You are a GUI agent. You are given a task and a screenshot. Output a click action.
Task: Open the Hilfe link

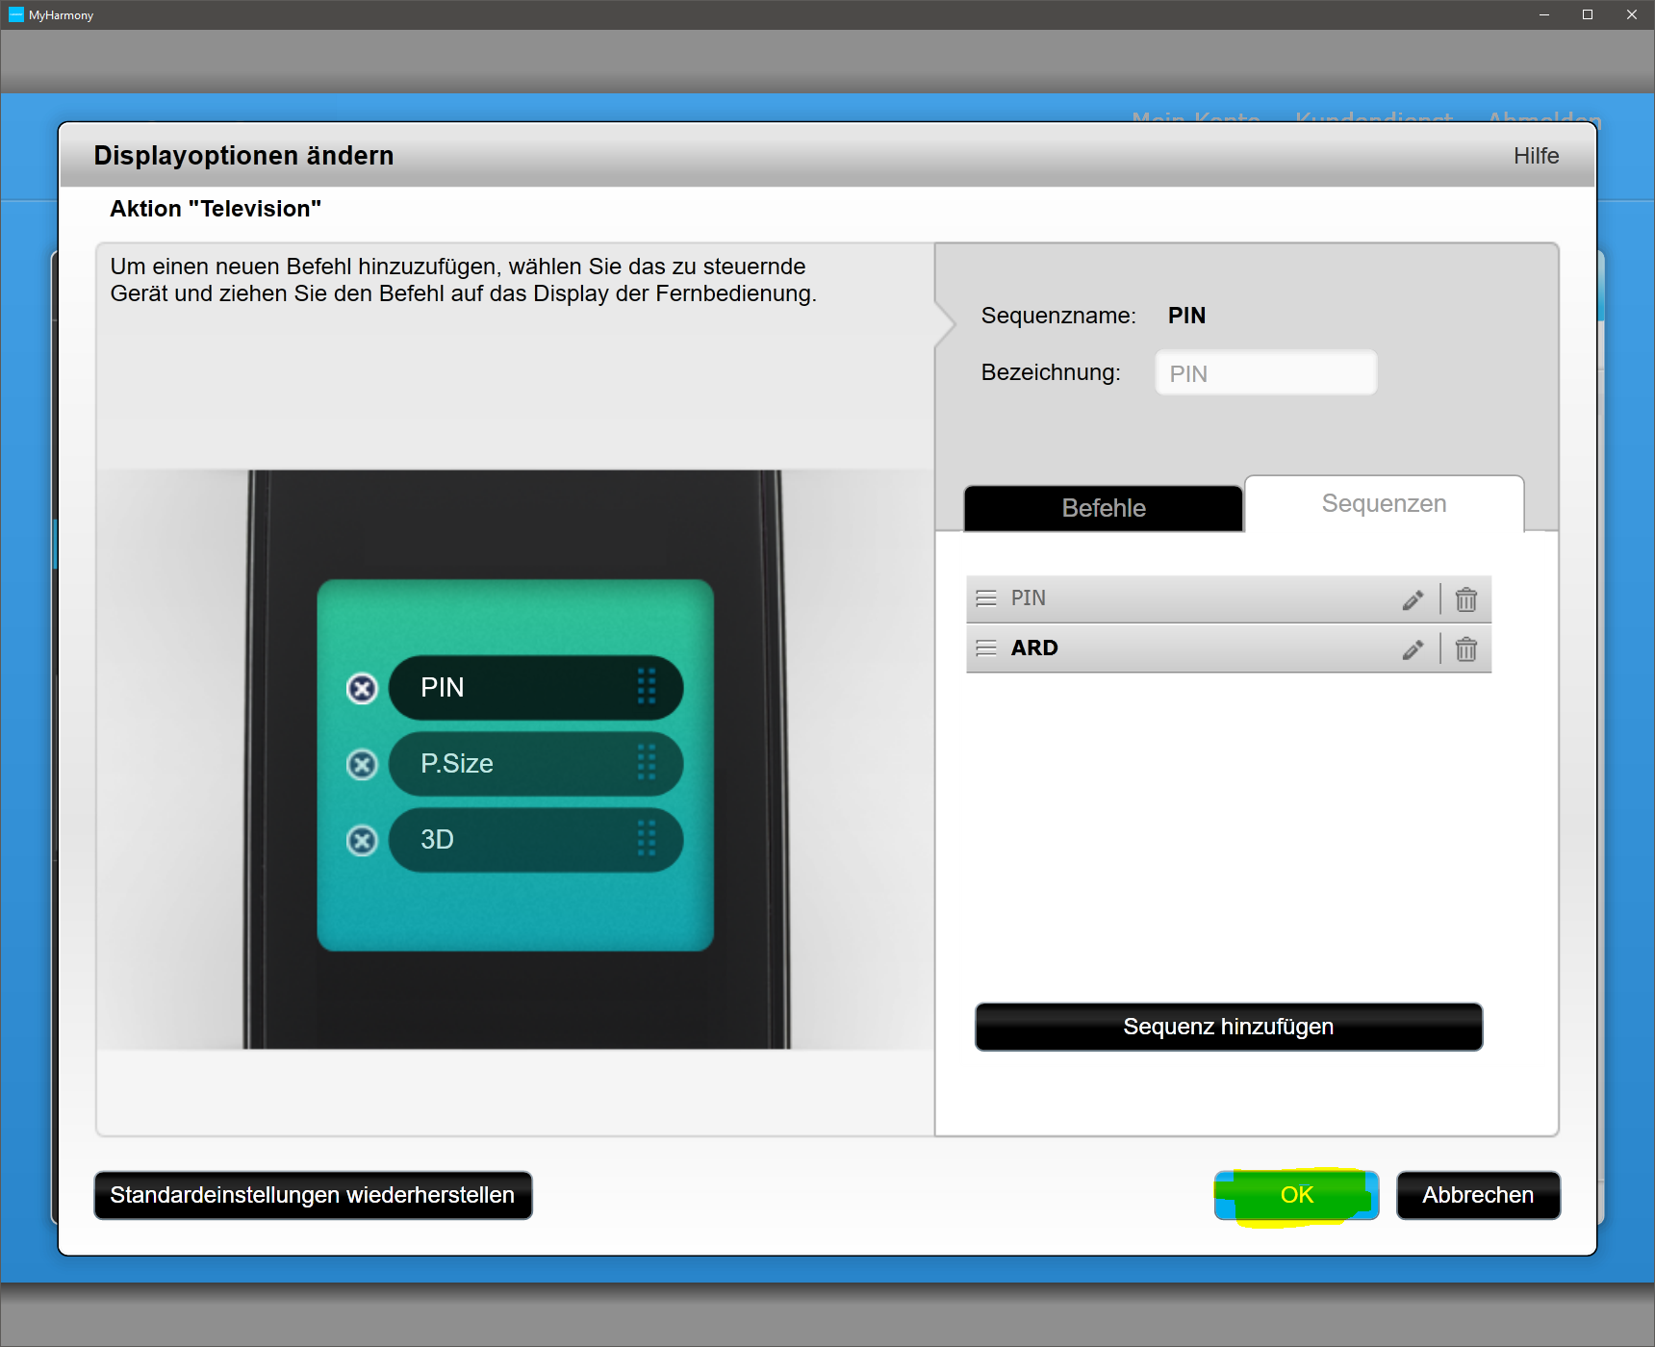(x=1535, y=156)
